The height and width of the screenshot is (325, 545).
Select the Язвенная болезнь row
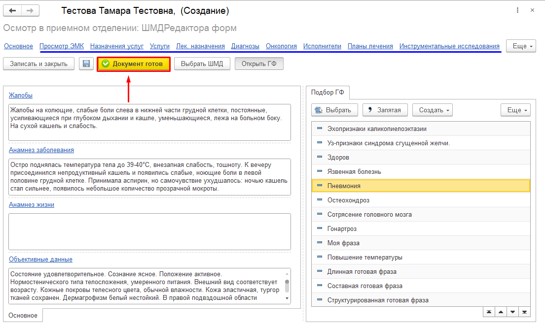point(421,171)
